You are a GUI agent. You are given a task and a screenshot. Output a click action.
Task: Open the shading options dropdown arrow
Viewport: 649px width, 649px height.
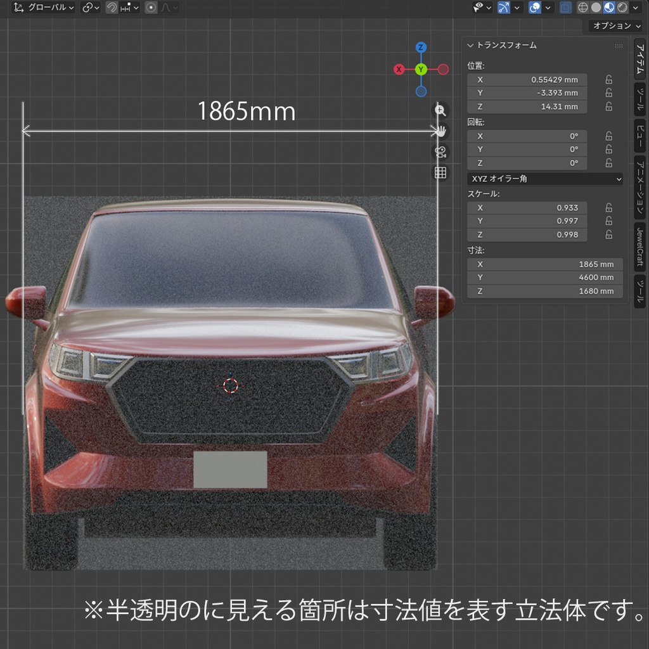click(635, 8)
